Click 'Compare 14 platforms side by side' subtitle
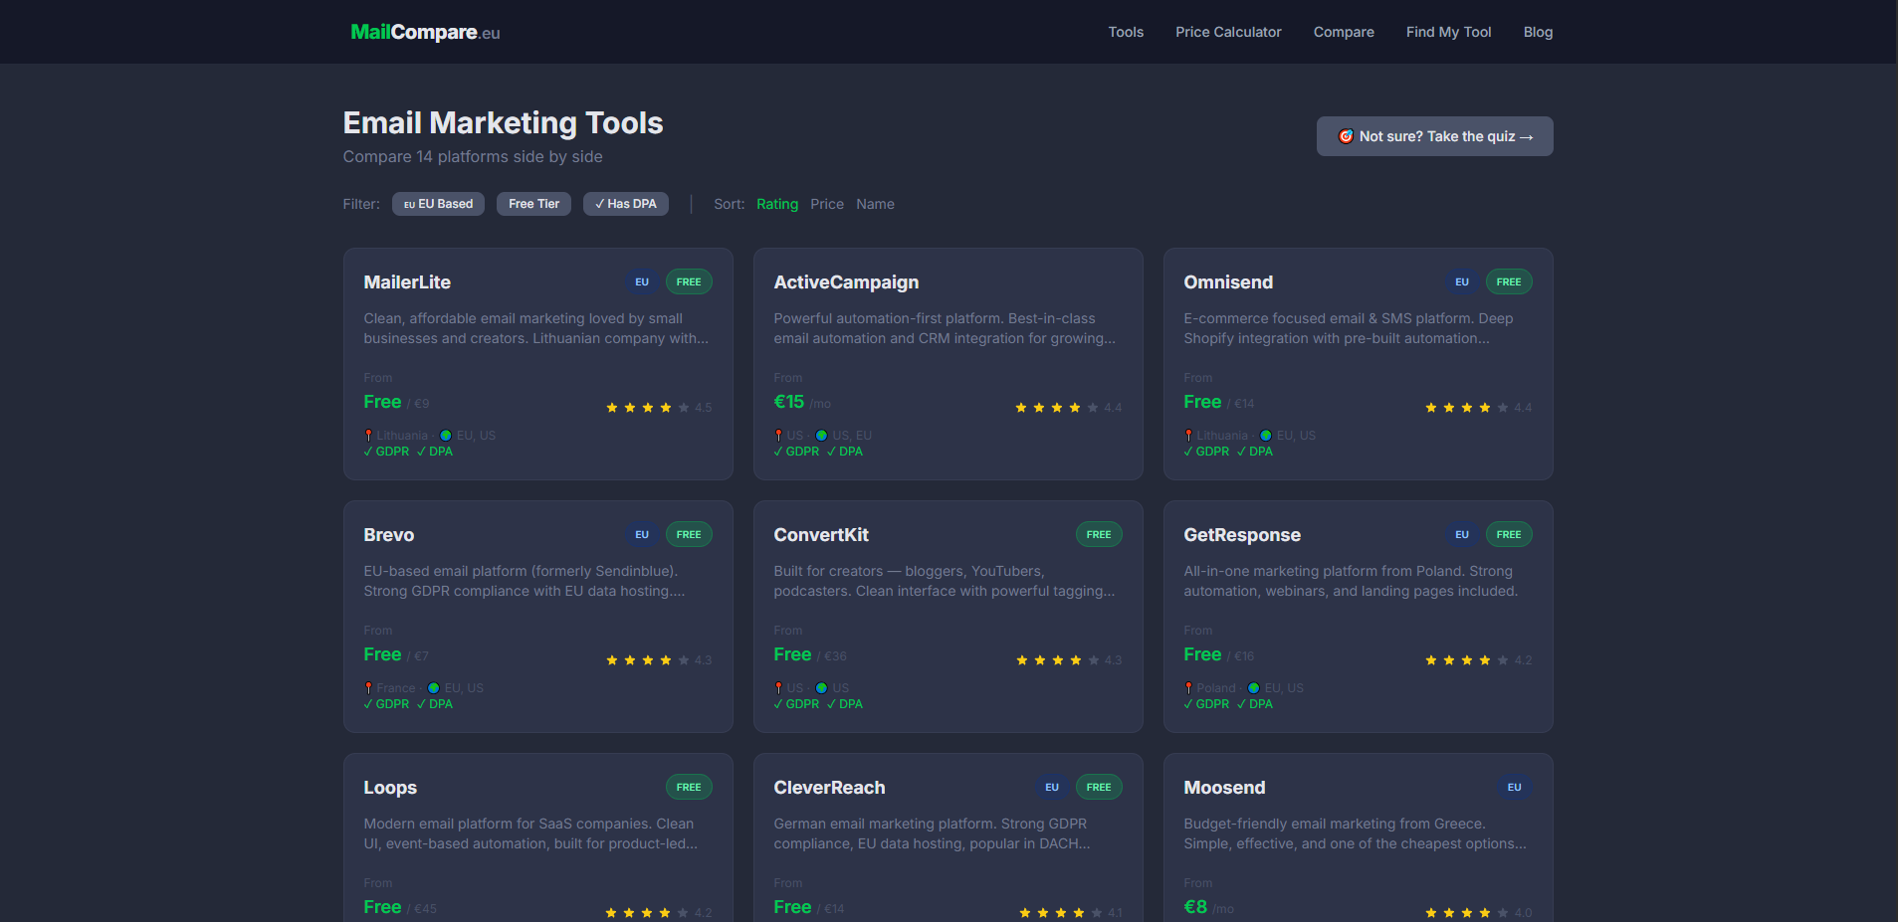The width and height of the screenshot is (1898, 922). (473, 157)
